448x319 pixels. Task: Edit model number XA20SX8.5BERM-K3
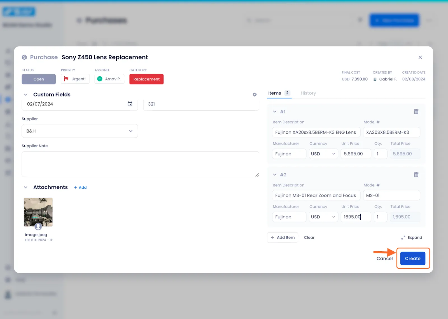click(391, 132)
